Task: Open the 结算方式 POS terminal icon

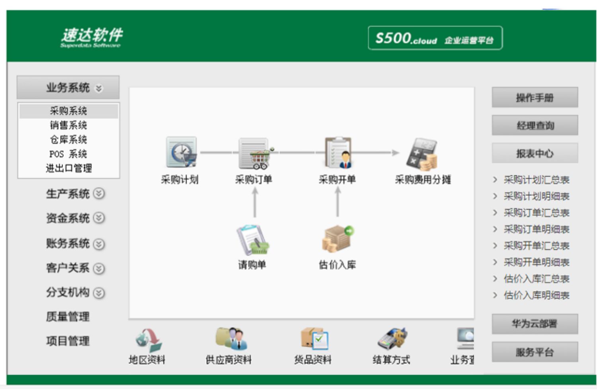Action: pos(392,339)
